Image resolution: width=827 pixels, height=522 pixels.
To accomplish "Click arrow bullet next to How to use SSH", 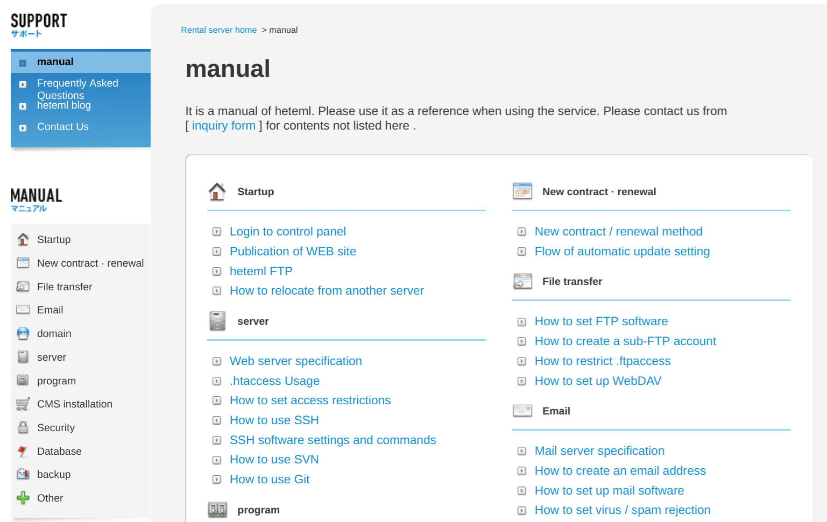I will (x=217, y=420).
